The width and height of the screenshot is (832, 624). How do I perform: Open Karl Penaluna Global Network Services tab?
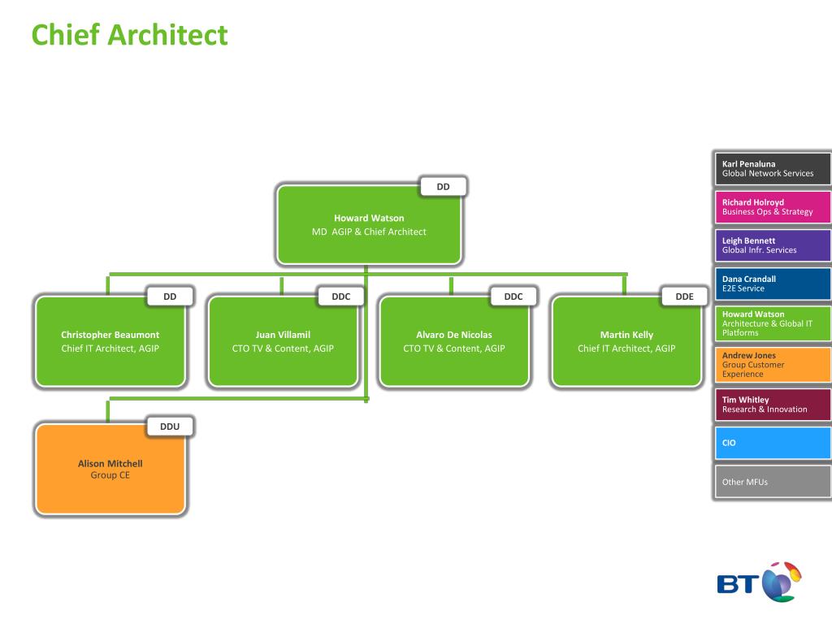(x=773, y=169)
